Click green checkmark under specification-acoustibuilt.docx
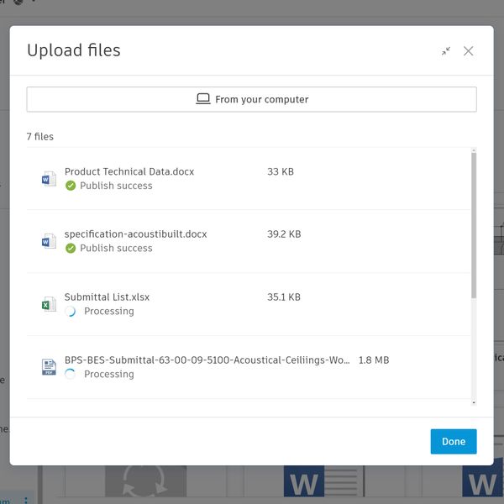Image resolution: width=504 pixels, height=504 pixels. 71,249
